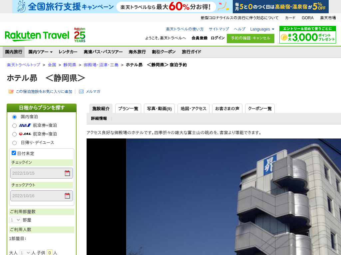
Task: Open 新型コロナウイルスの流行に伴う対応について link
Action: tap(240, 18)
